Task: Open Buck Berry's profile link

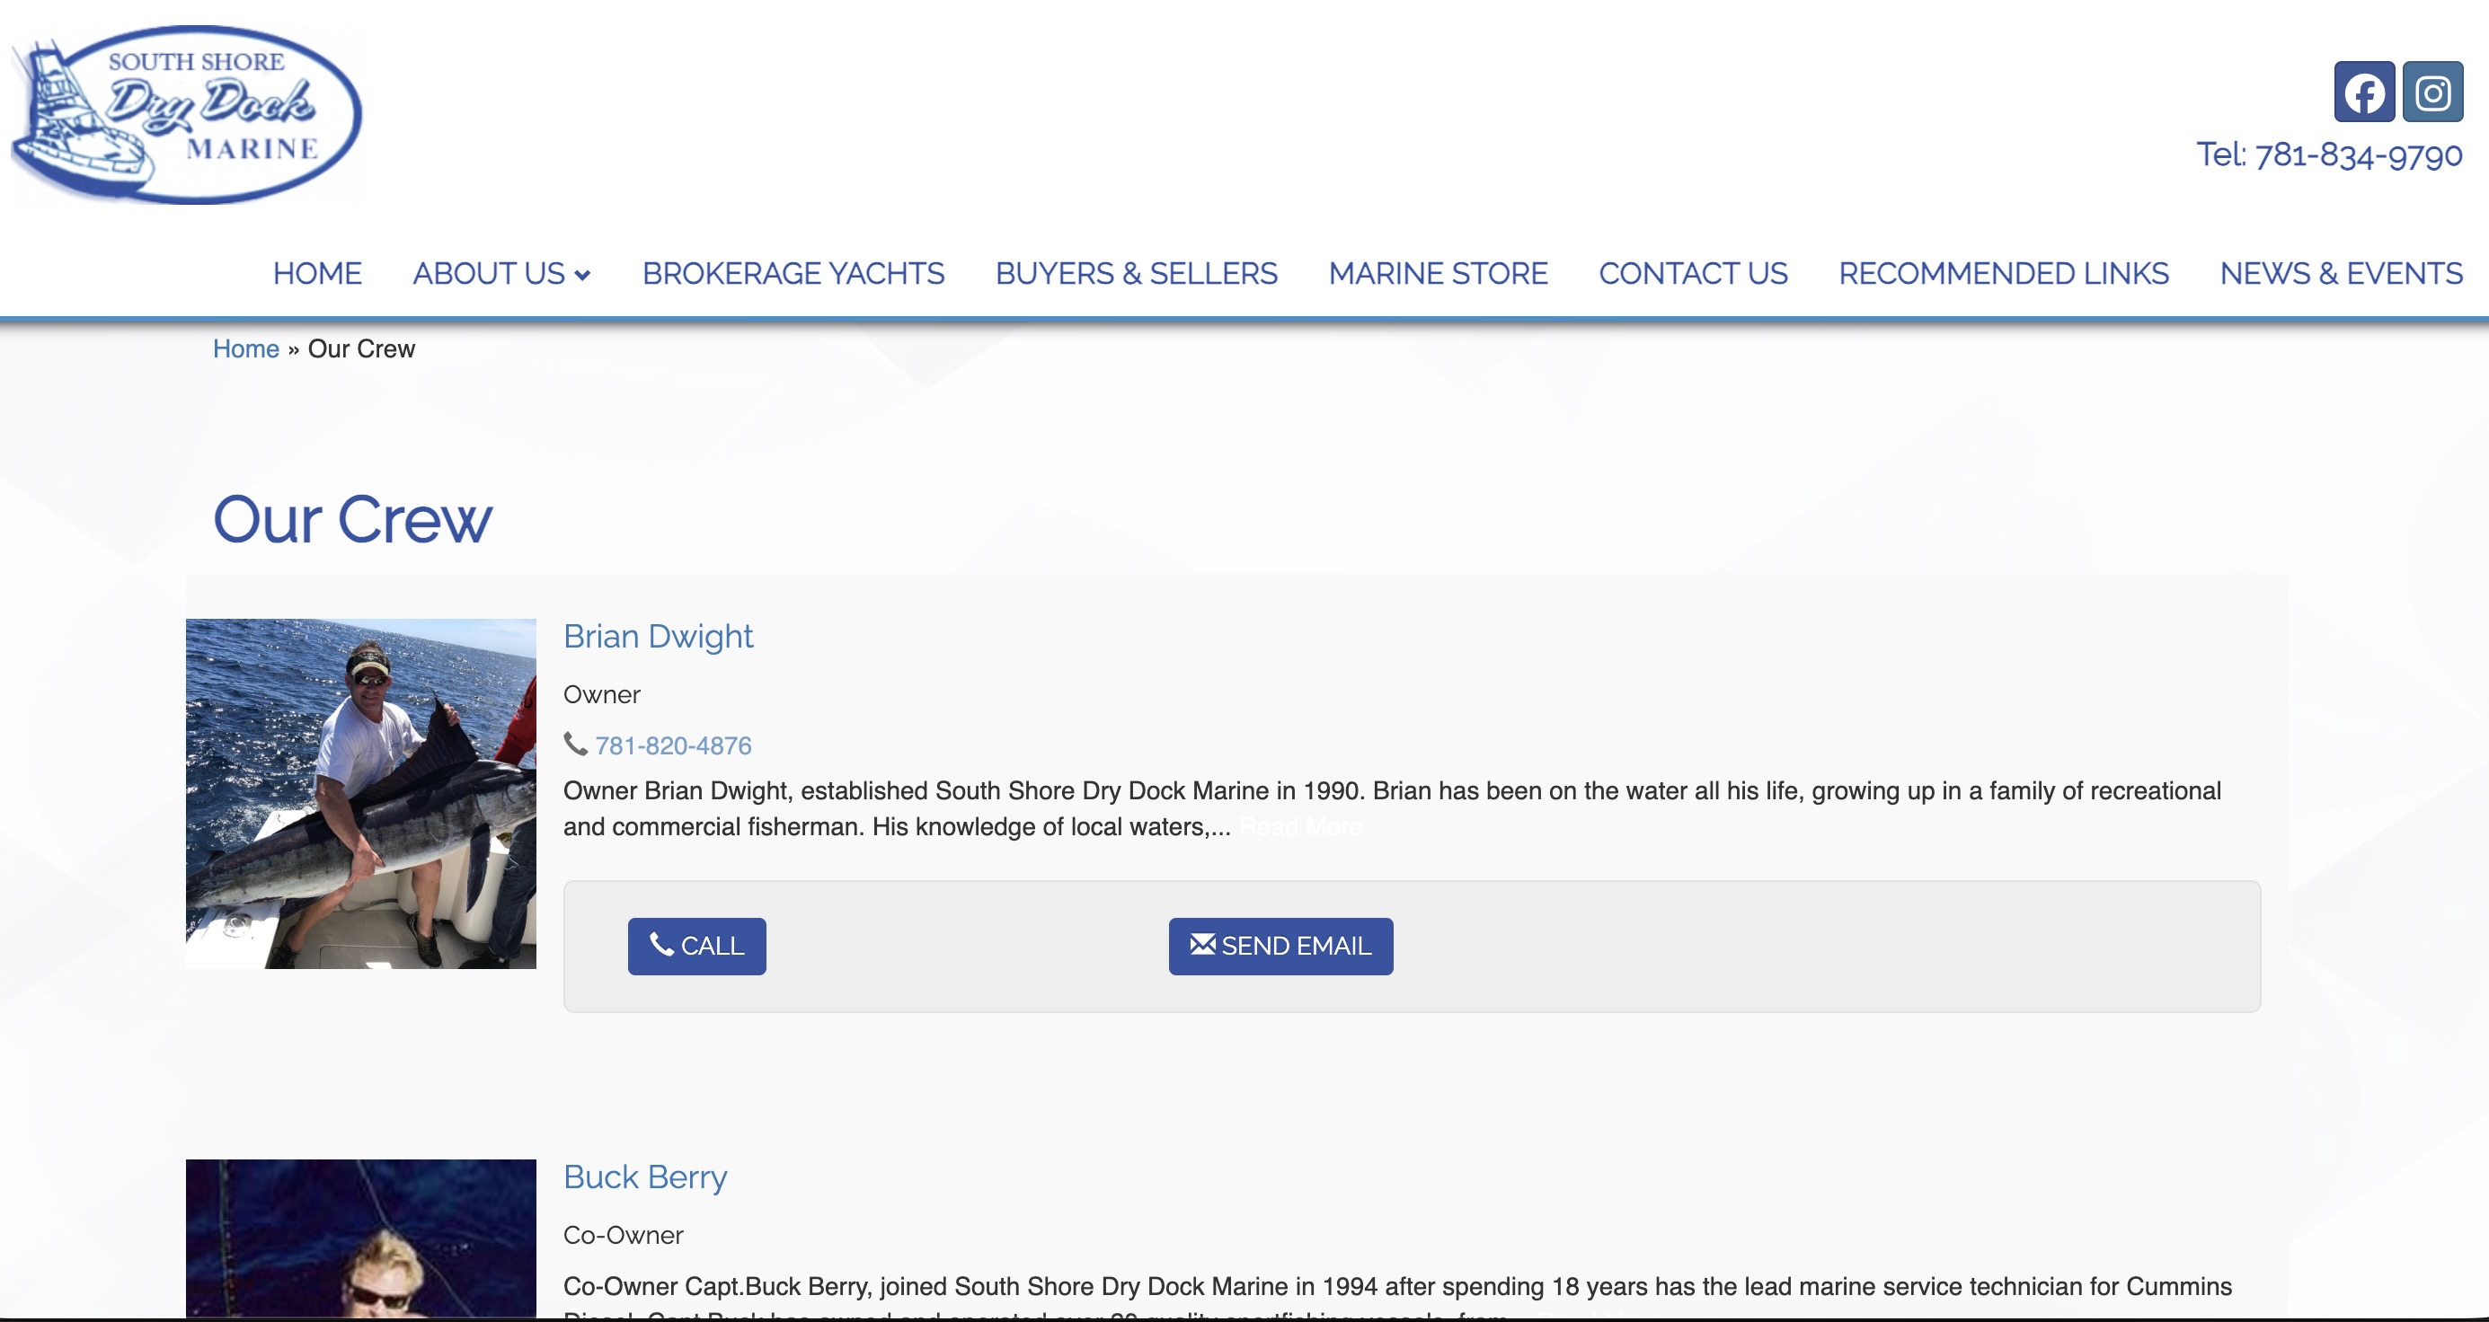Action: pos(645,1177)
